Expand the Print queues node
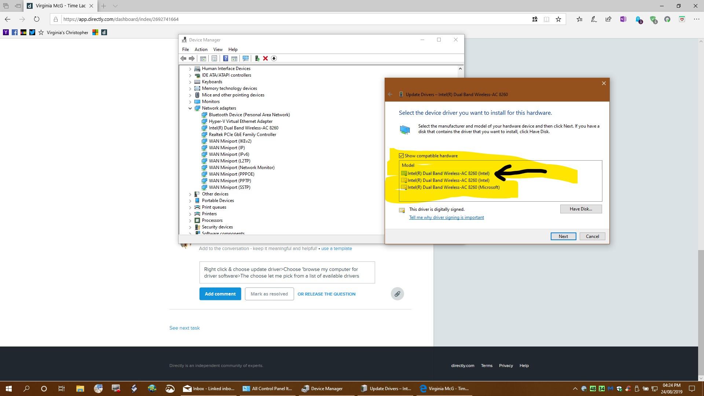The width and height of the screenshot is (704, 396). click(190, 207)
